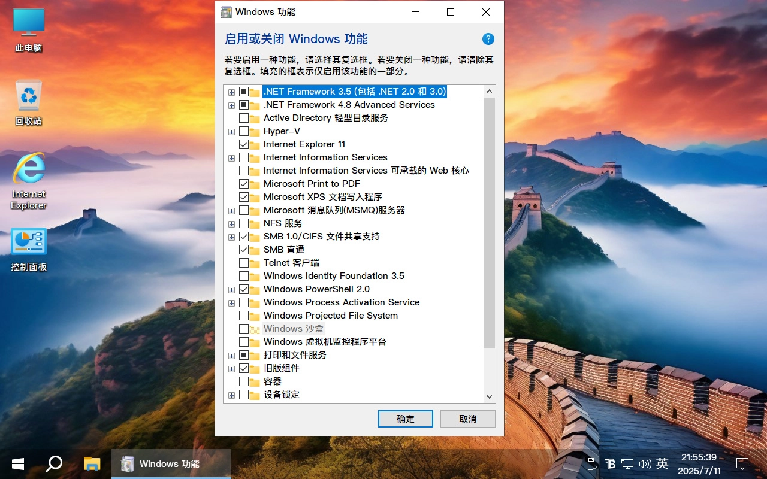Screen dimensions: 767x479
Task: Enable the Telnet 客户端 feature
Action: (244, 263)
